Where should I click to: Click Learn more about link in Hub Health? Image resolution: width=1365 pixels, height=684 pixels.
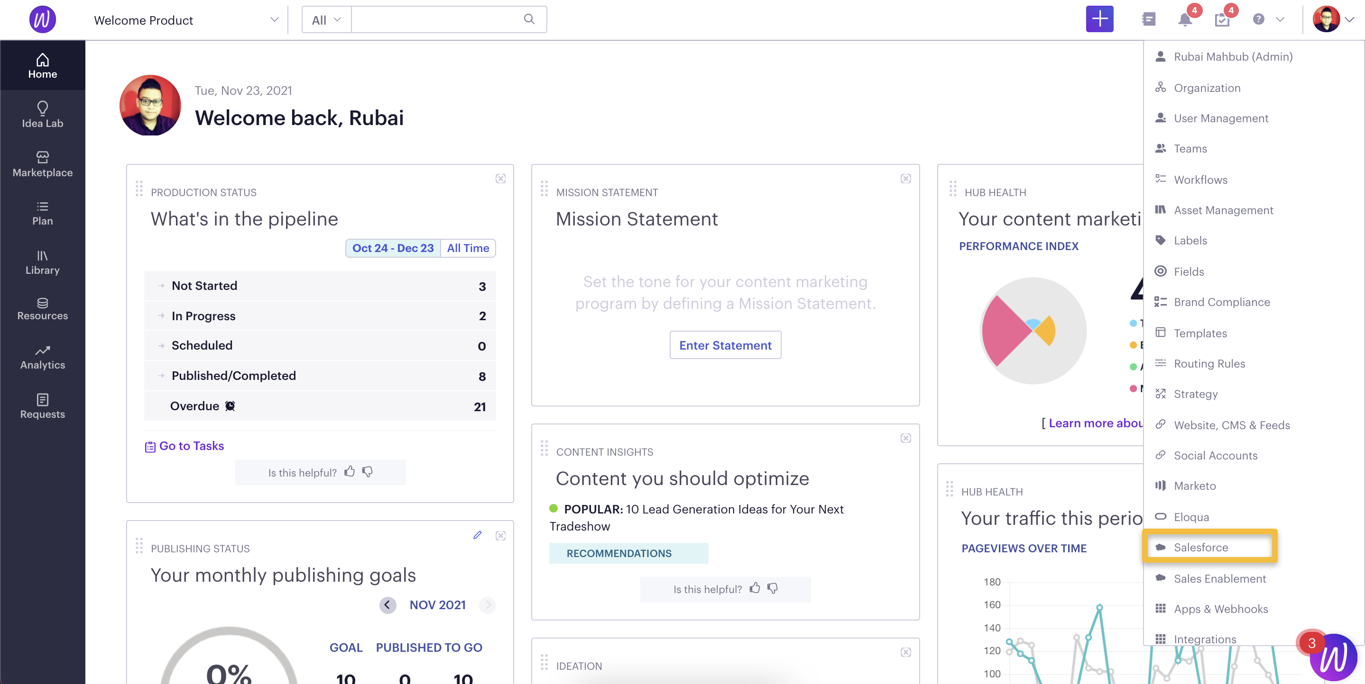1095,423
